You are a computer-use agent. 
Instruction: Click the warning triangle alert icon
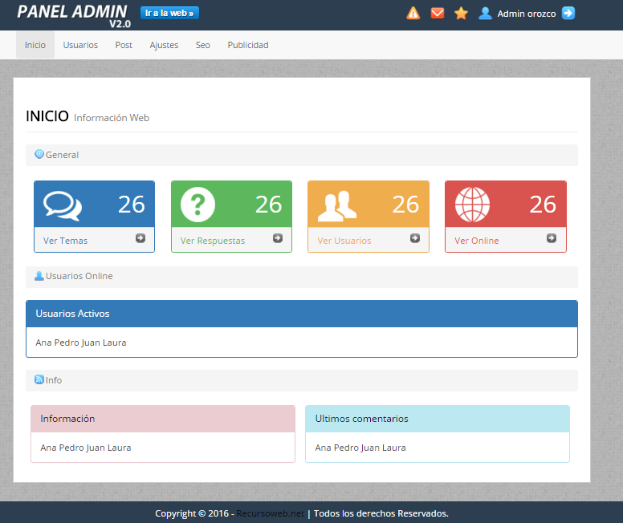(x=413, y=13)
